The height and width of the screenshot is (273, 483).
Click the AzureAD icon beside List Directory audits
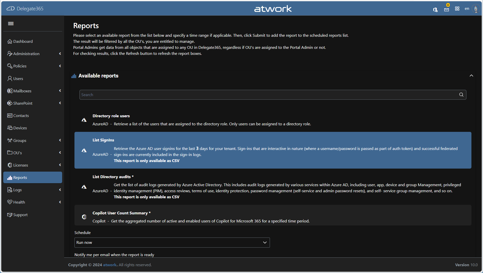tap(84, 187)
